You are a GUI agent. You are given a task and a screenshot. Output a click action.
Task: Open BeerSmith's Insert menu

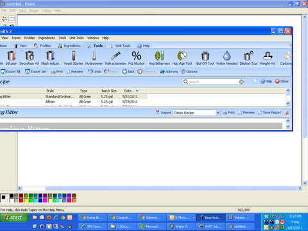[16, 38]
